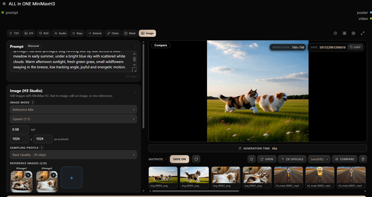Click the prompt input connector dot
372x197 pixels.
pyautogui.click(x=3, y=13)
